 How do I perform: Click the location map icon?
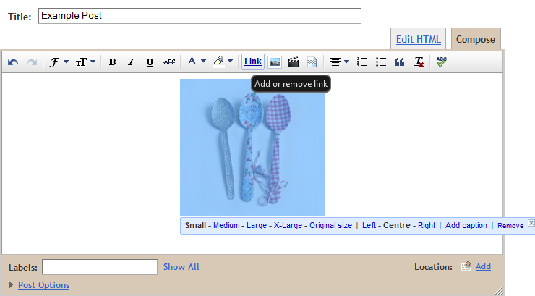click(x=466, y=266)
